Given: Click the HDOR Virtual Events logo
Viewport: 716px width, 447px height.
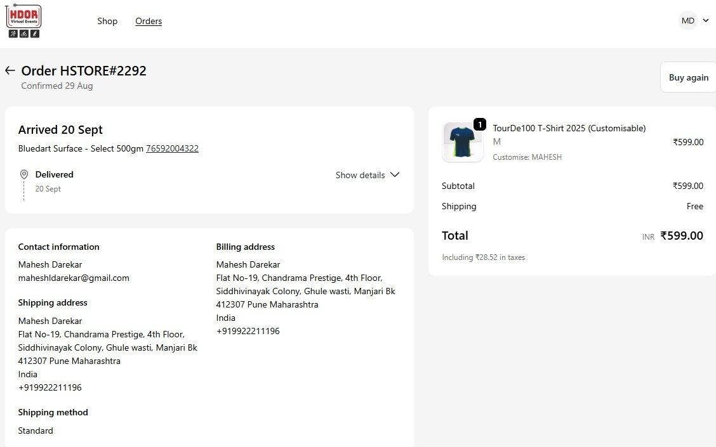Looking at the screenshot, I should click(23, 21).
